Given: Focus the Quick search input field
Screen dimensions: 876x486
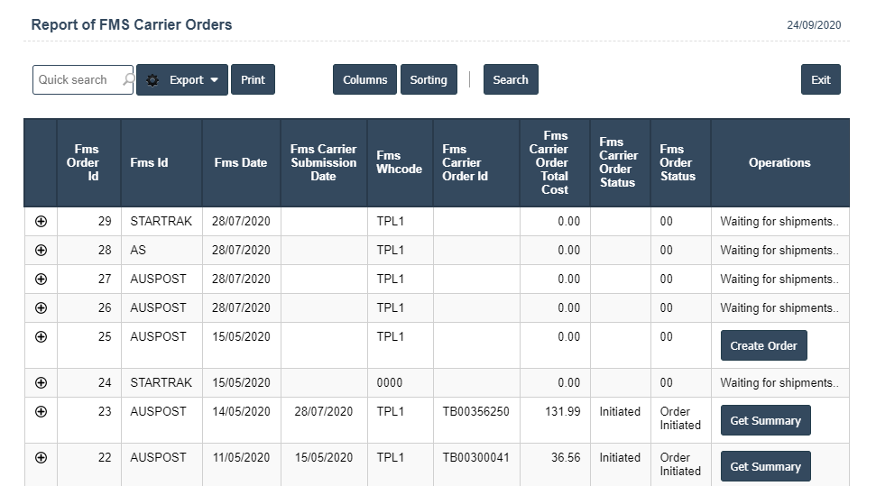Looking at the screenshot, I should pos(77,79).
